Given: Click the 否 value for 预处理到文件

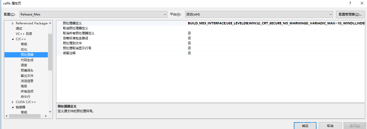Looking at the screenshot, I should coord(189,43).
